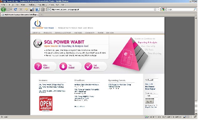Click the grid-like status bar add-on icon
The image size is (198, 120).
(188, 117)
